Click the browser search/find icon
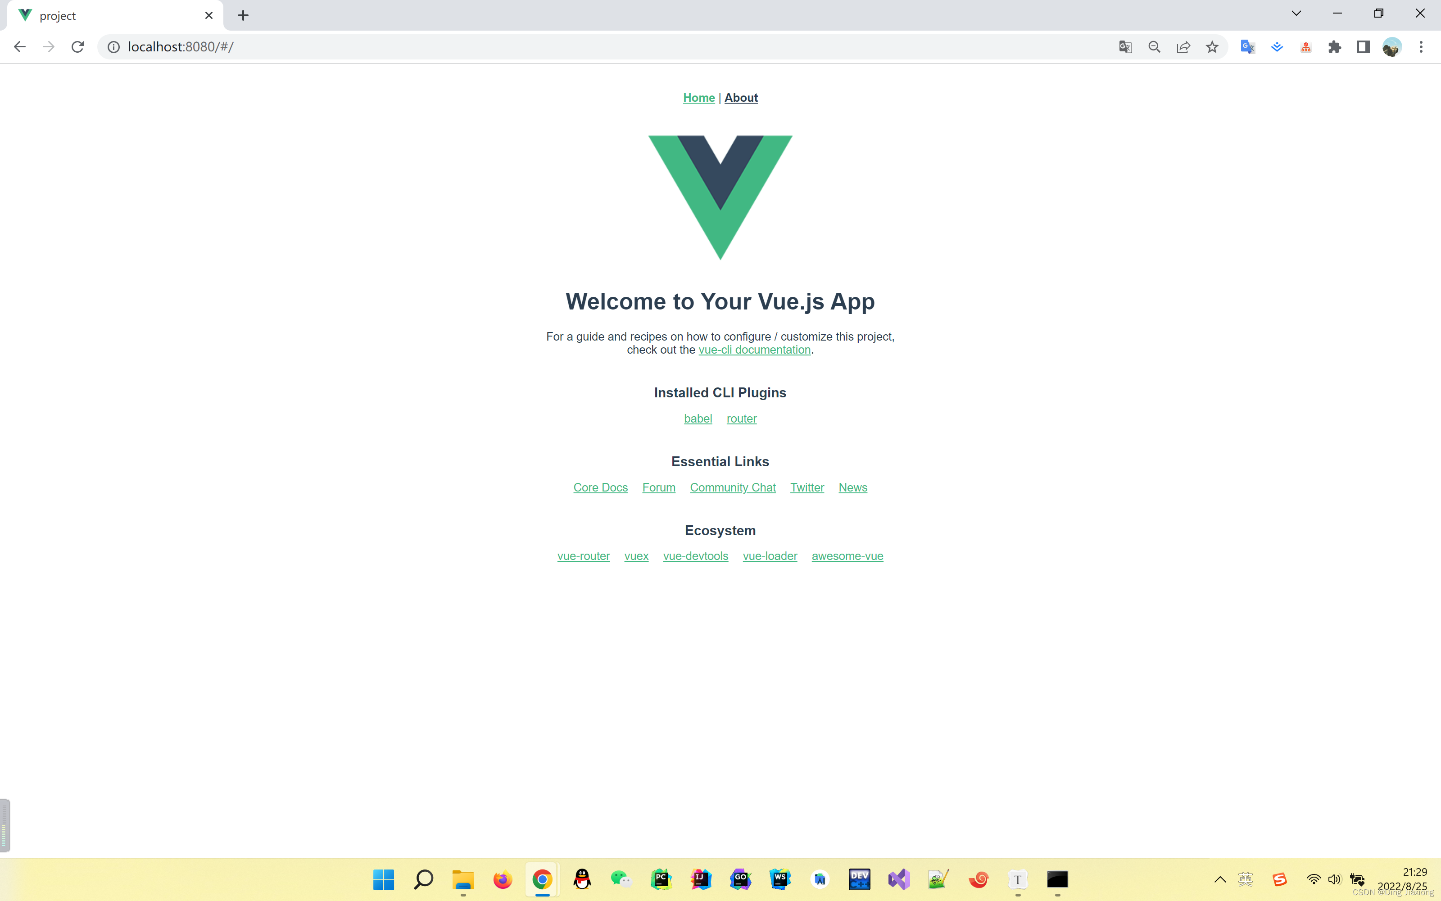Screen dimensions: 1441x901 click(x=1155, y=47)
